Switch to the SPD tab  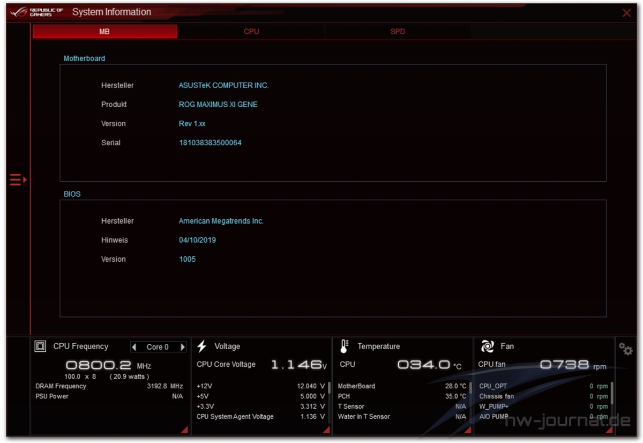pos(398,32)
